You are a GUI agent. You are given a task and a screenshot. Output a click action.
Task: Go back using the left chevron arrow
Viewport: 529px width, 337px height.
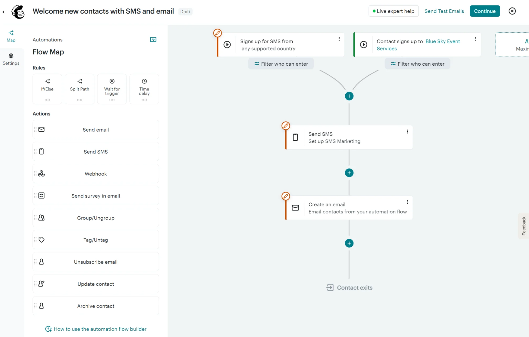coord(3,12)
